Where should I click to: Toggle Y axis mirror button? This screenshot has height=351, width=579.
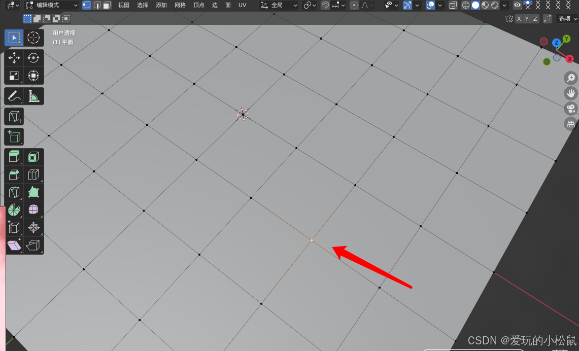tap(527, 19)
